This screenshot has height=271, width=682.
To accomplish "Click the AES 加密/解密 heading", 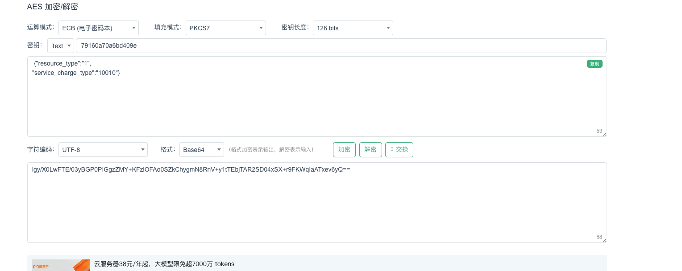I will point(53,7).
